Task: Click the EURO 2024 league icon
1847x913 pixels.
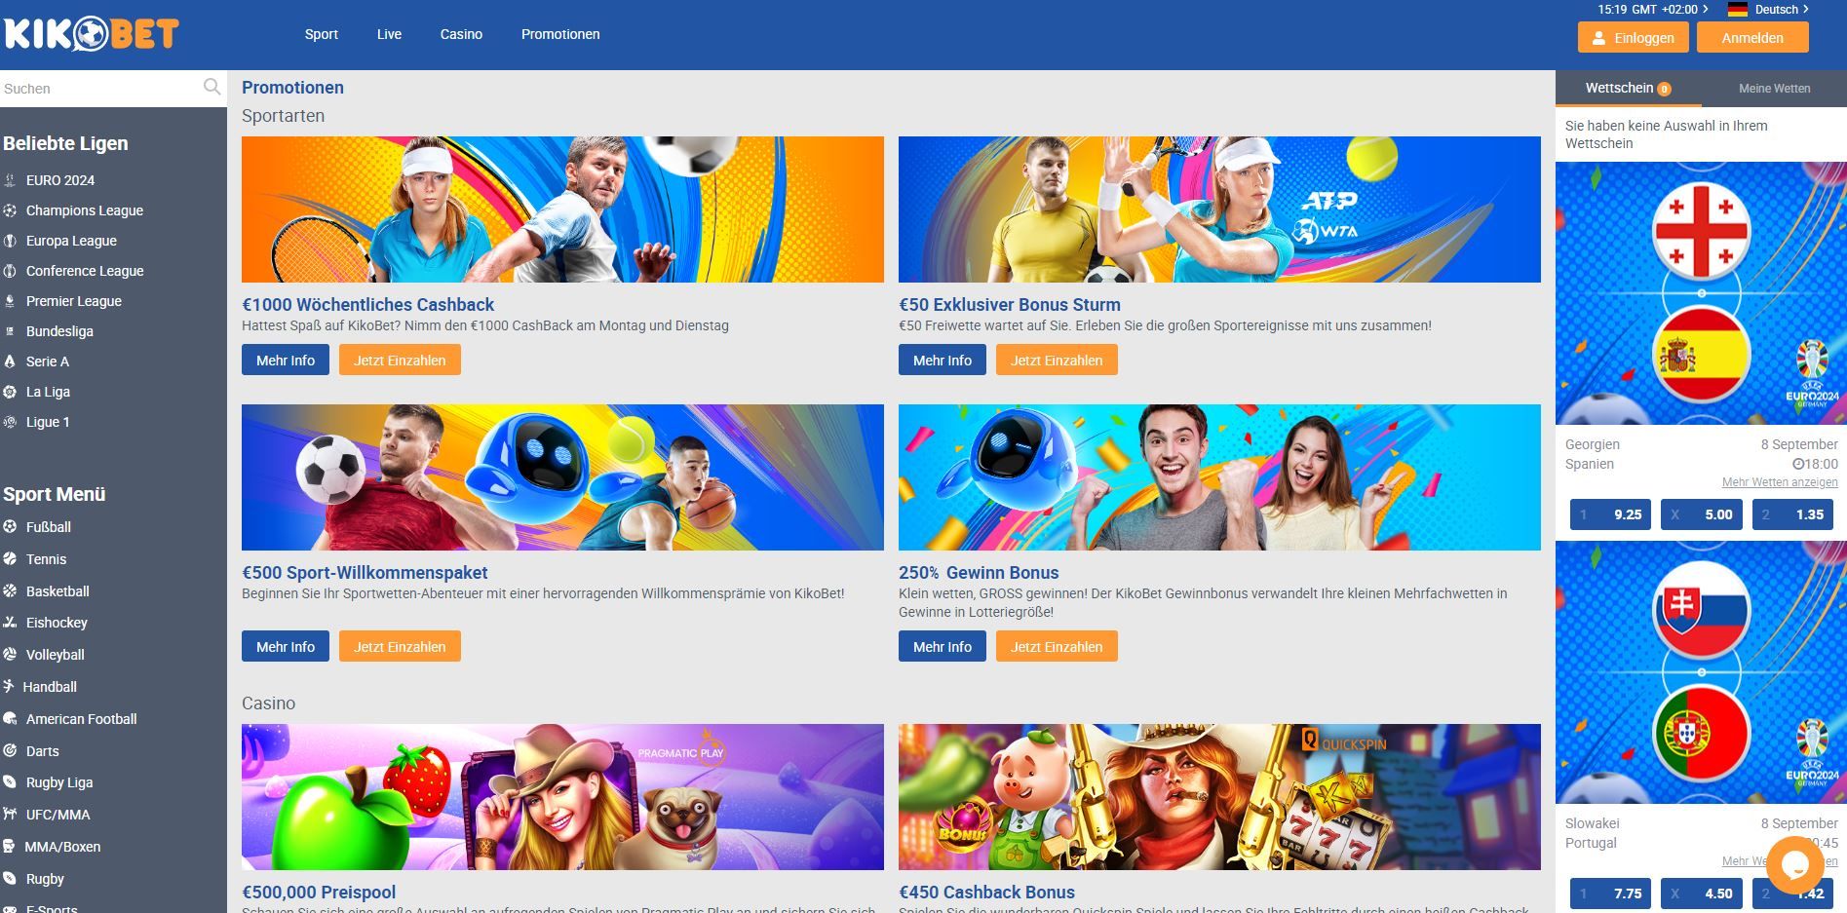Action: pos(10,180)
